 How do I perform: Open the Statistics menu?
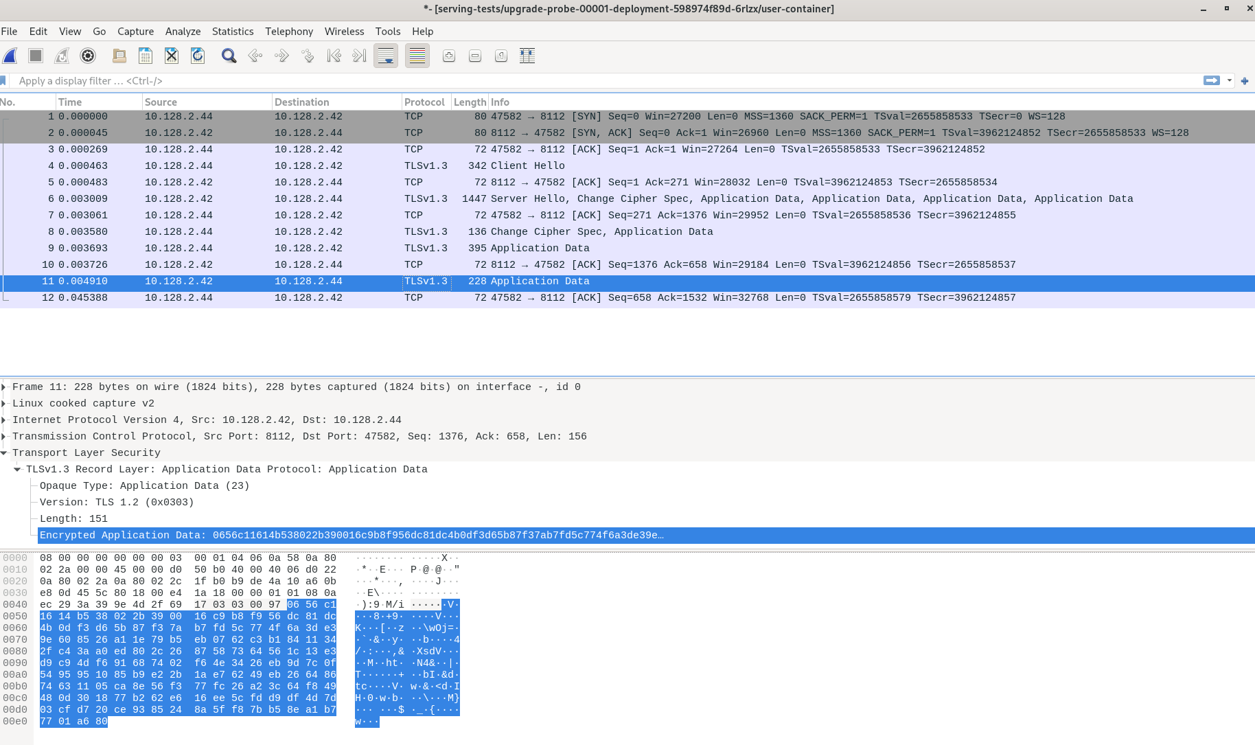point(232,31)
